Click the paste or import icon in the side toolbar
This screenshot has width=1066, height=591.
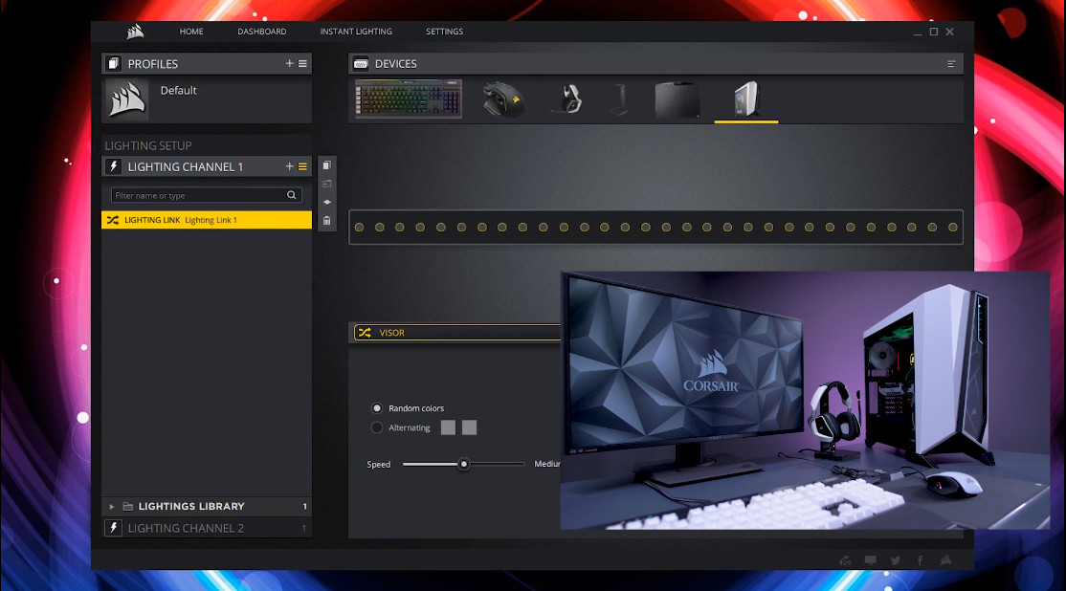tap(327, 184)
